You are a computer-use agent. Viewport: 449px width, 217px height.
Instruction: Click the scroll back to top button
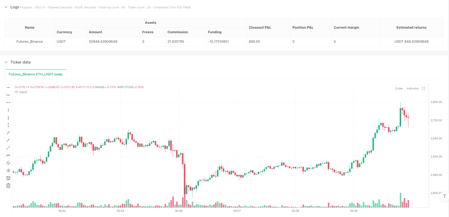coord(444,196)
